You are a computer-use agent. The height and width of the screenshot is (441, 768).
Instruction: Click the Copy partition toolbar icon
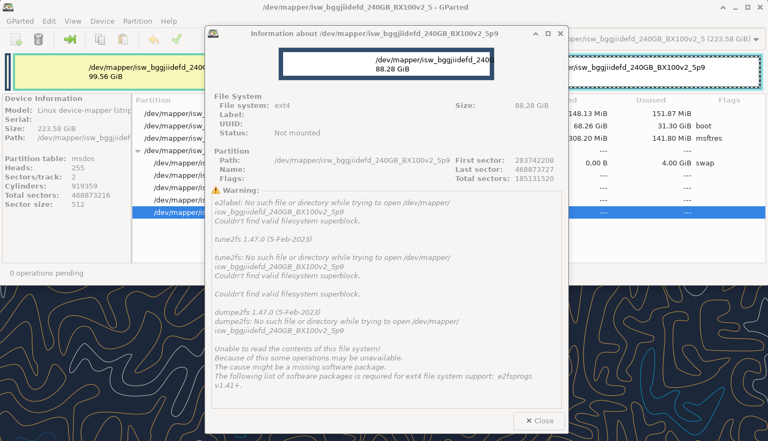(x=100, y=39)
